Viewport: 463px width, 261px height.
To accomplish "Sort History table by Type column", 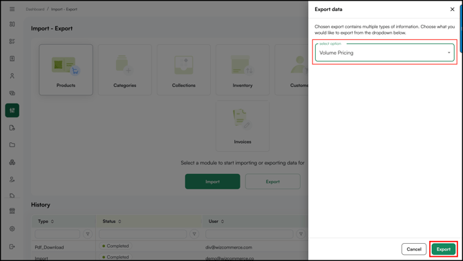I will pos(53,222).
